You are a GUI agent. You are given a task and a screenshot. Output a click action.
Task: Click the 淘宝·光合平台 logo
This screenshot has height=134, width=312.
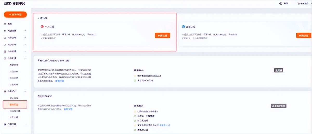pyautogui.click(x=15, y=4)
